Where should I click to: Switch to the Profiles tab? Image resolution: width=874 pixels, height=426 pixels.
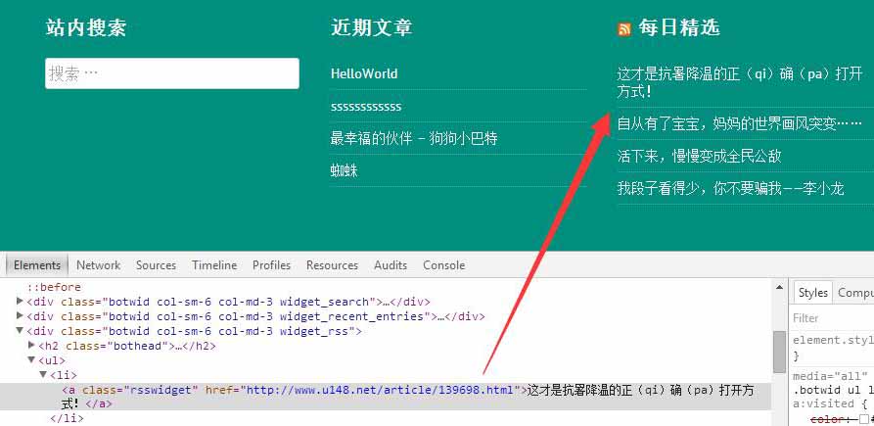(271, 264)
